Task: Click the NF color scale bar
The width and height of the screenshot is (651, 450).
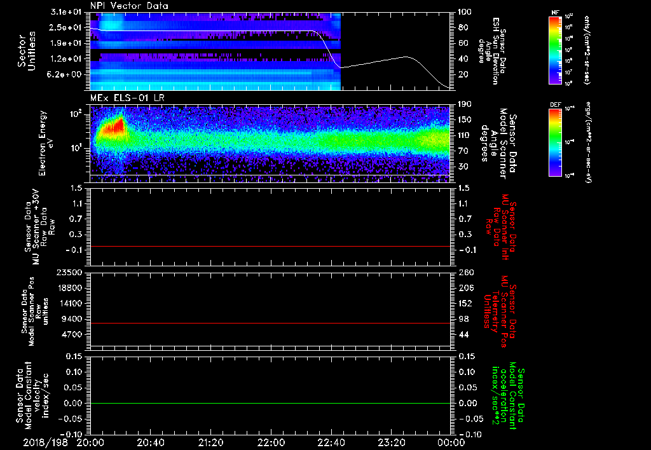Action: coord(555,50)
